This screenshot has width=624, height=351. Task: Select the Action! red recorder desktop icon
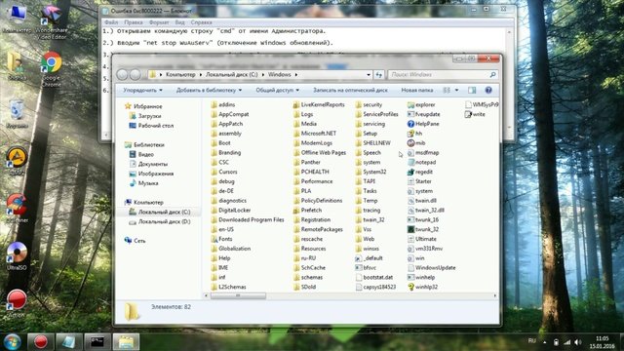point(17,303)
